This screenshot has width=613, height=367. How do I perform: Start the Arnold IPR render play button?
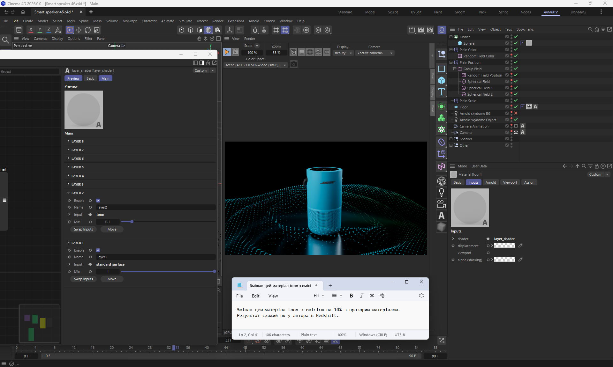(x=227, y=52)
